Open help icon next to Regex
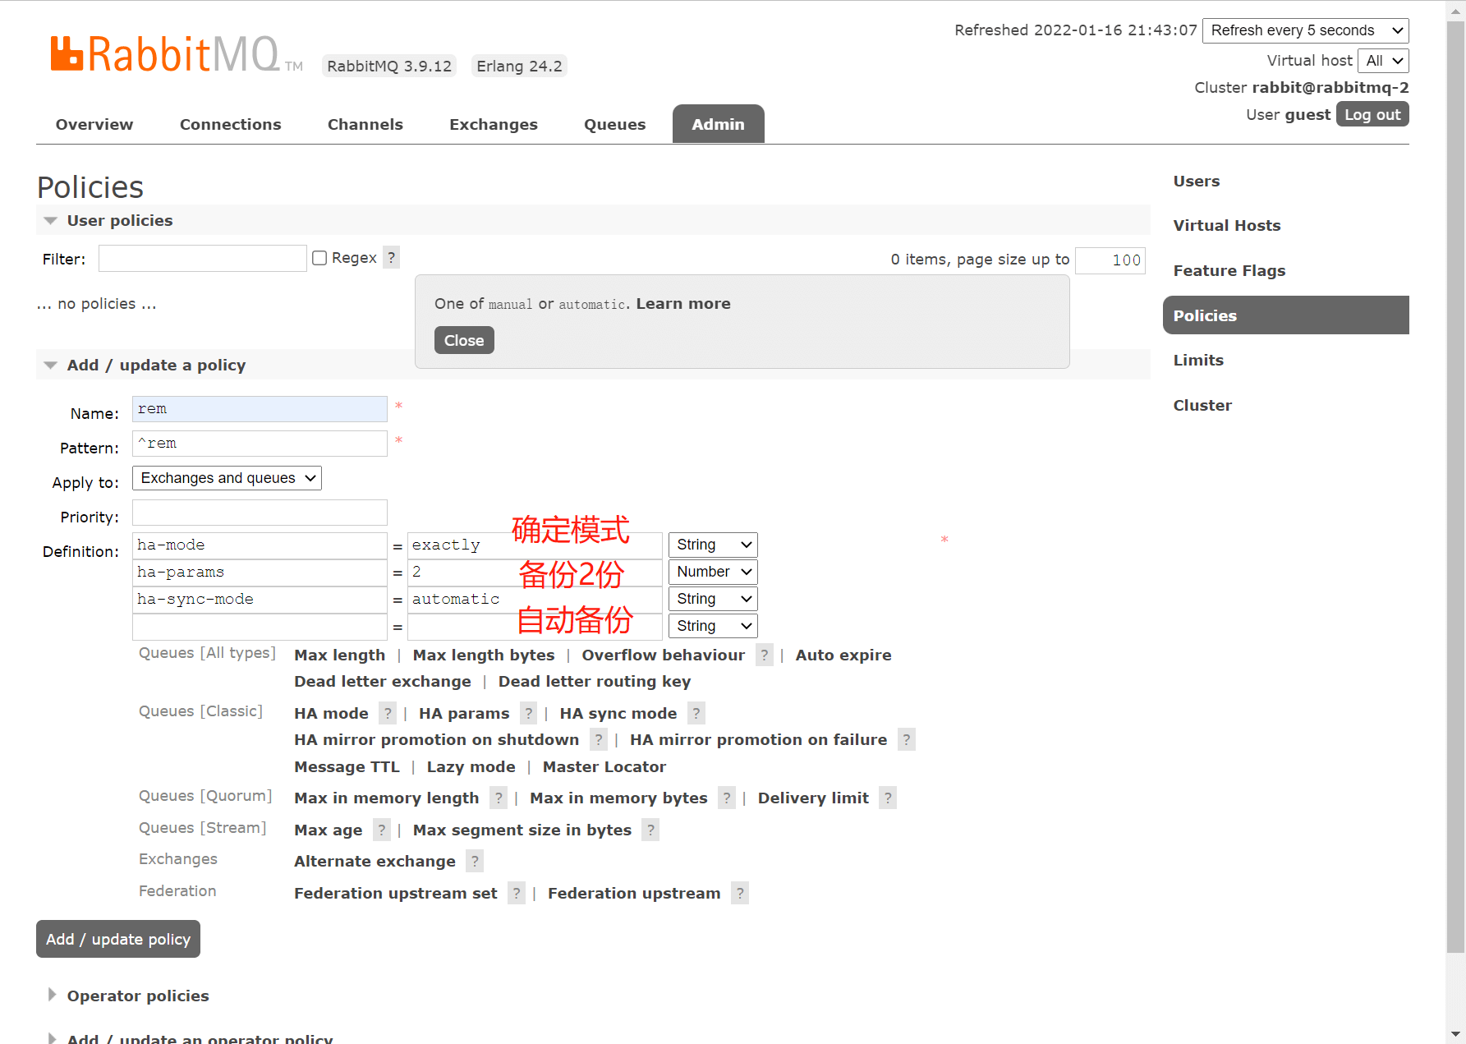The width and height of the screenshot is (1466, 1044). coord(392,258)
